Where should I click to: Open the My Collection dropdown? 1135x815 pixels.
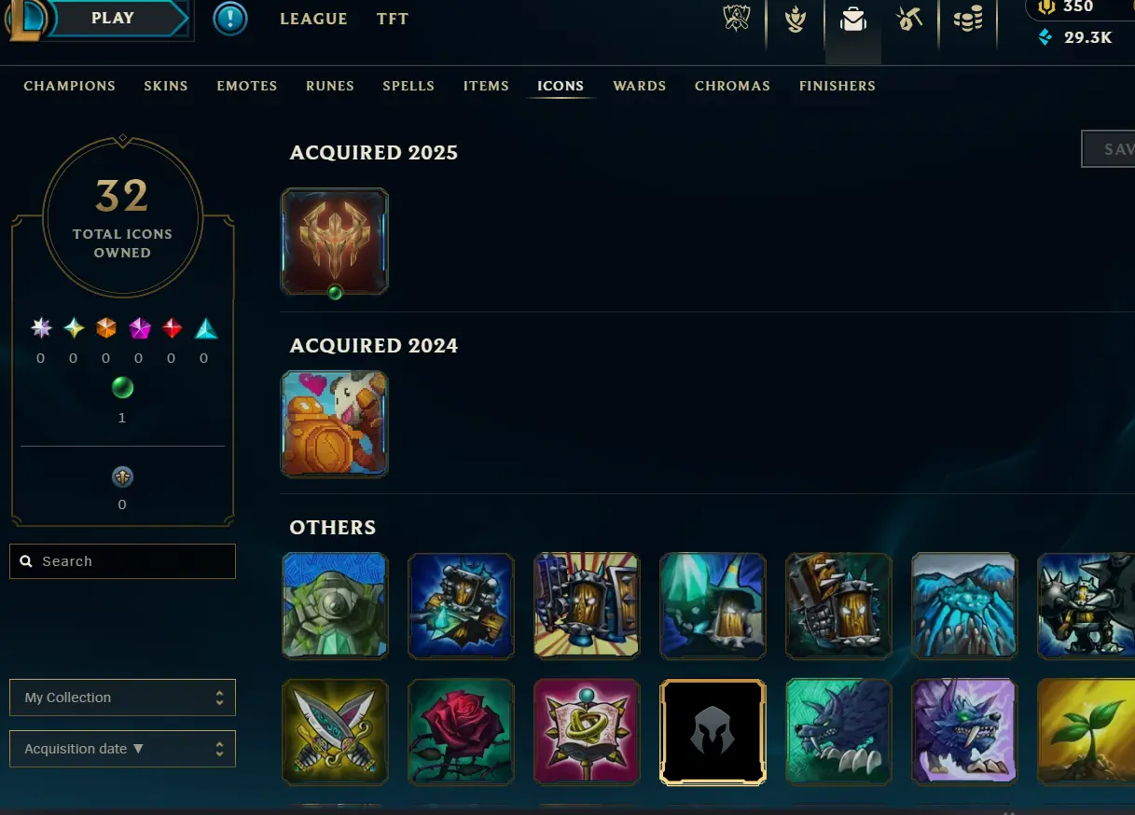122,698
